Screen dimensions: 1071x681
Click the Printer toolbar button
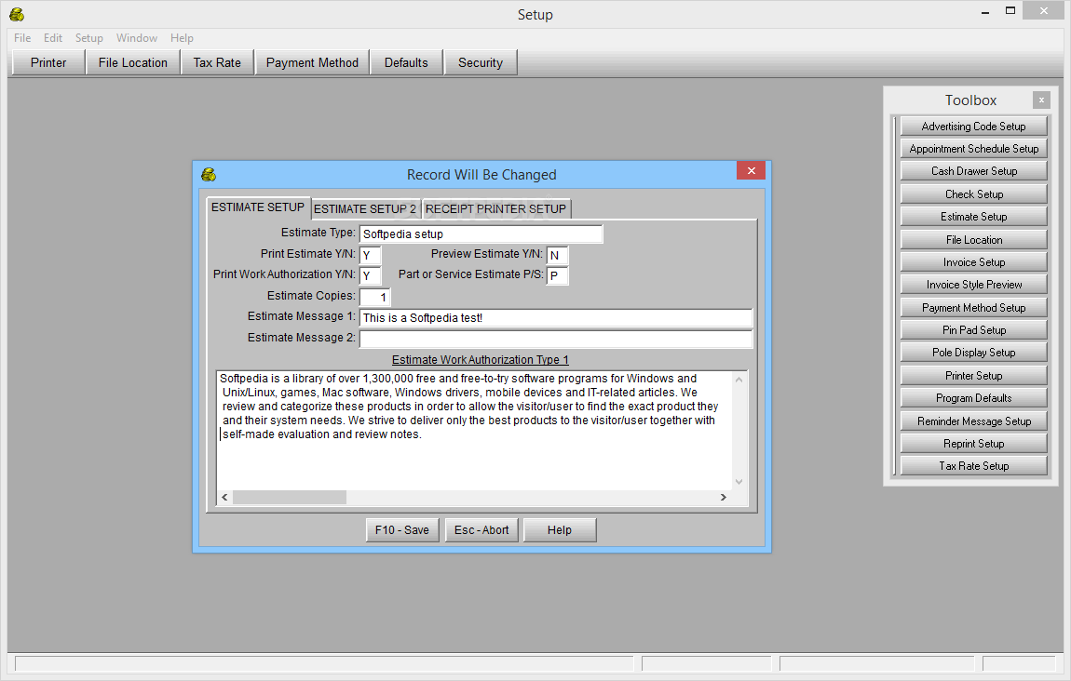(x=48, y=62)
